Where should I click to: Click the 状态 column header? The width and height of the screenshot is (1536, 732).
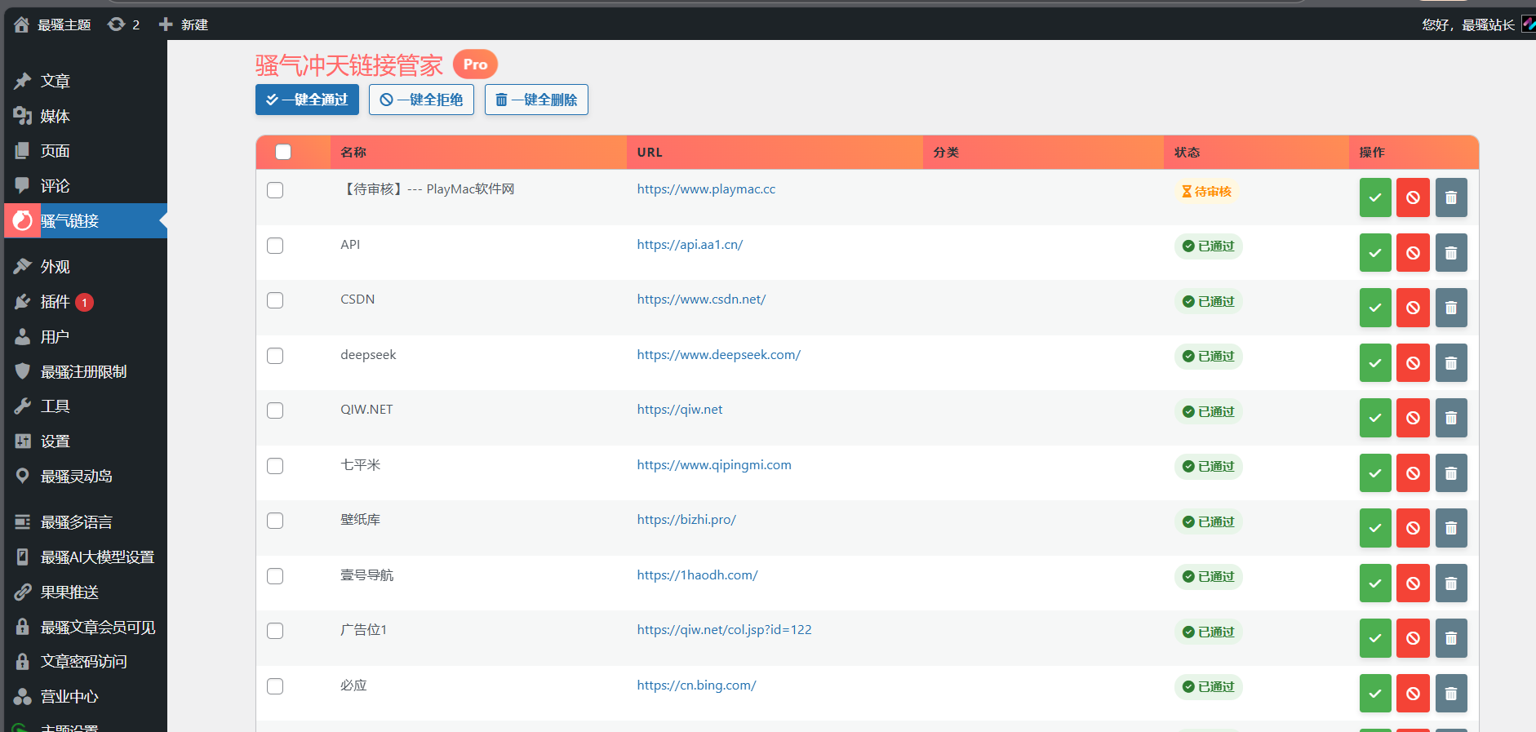tap(1187, 153)
